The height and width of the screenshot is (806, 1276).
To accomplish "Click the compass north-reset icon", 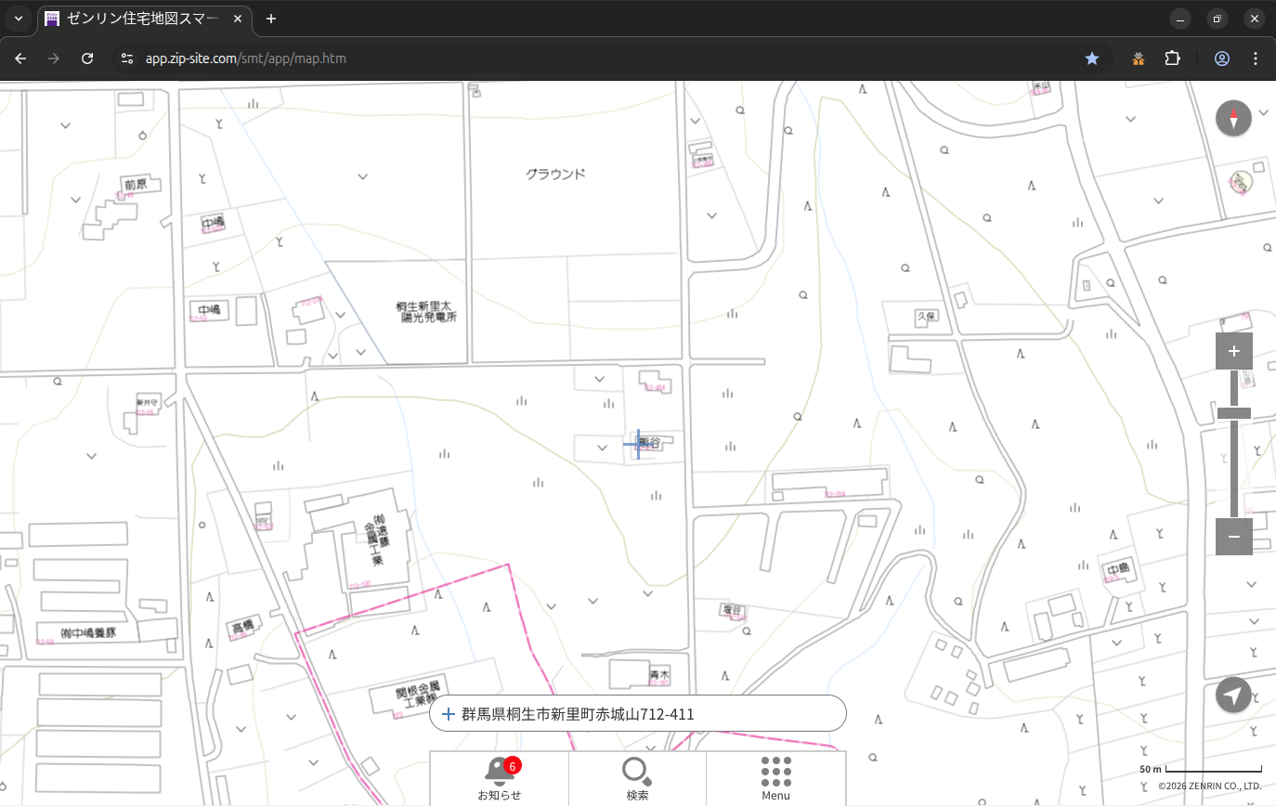I will 1233,119.
